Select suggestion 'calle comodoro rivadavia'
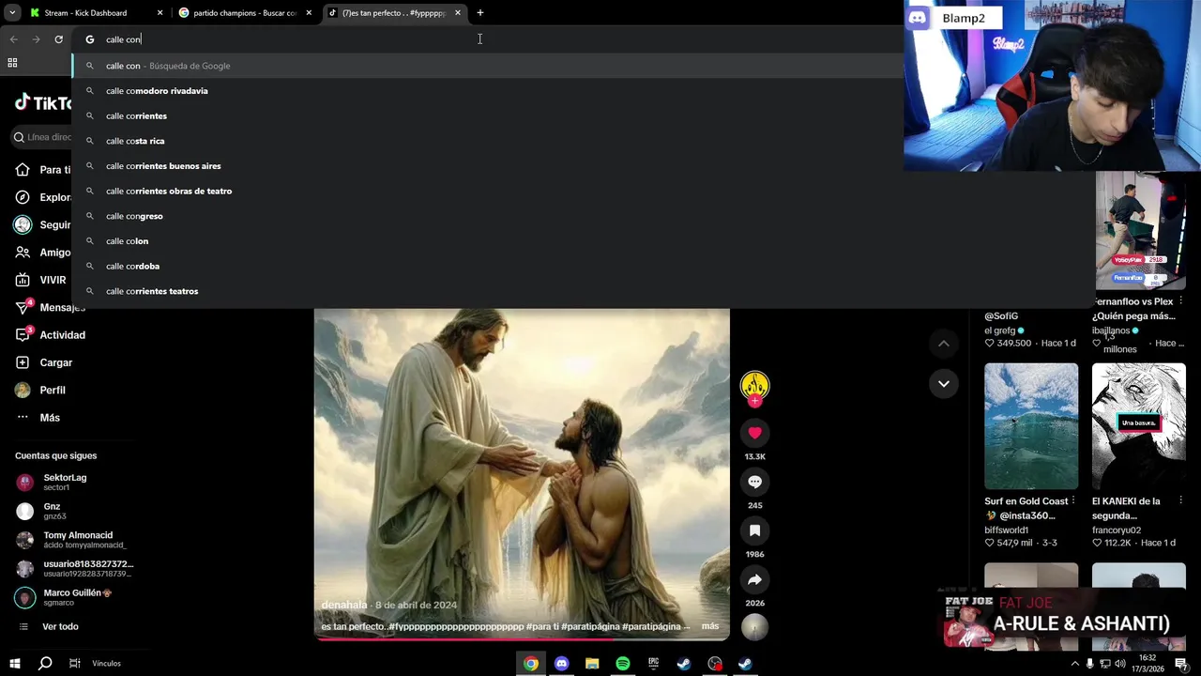 [x=488, y=91]
